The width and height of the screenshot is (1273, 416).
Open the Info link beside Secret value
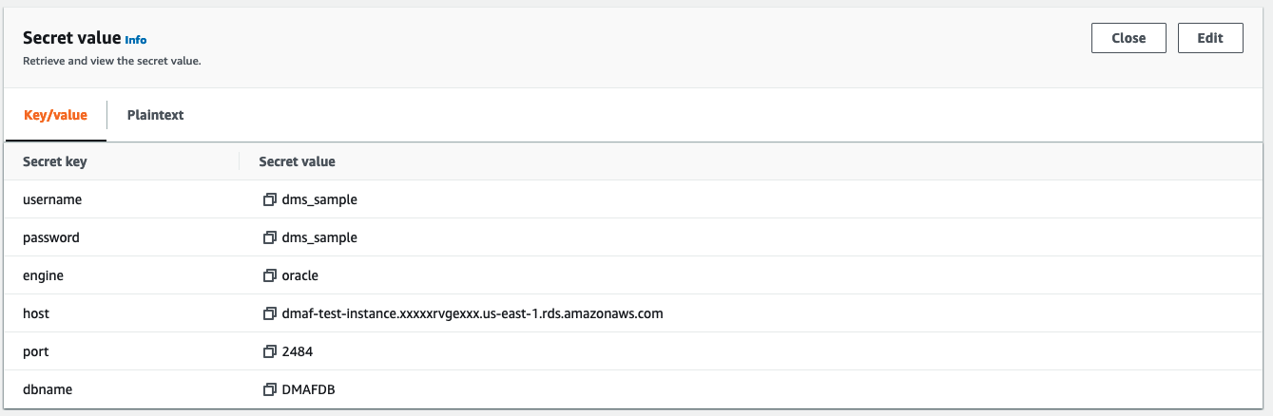click(x=136, y=40)
